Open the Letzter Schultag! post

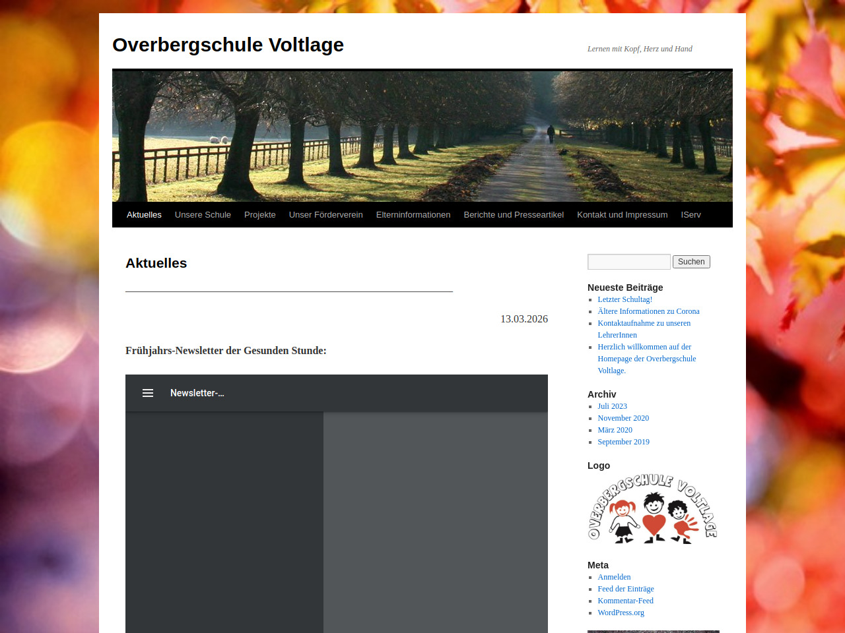625,299
